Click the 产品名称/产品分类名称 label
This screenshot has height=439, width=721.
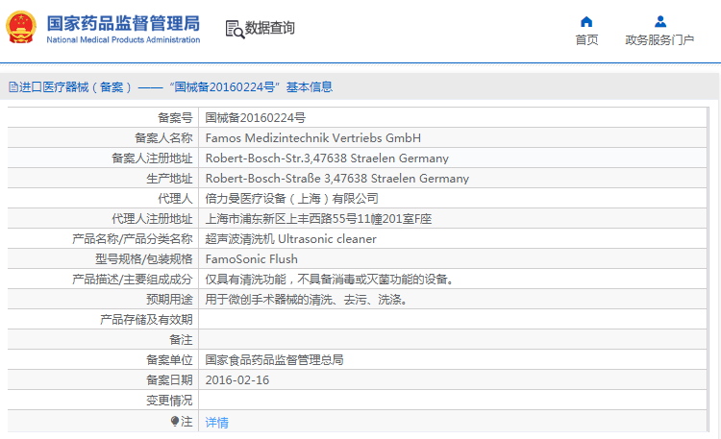[x=133, y=239]
